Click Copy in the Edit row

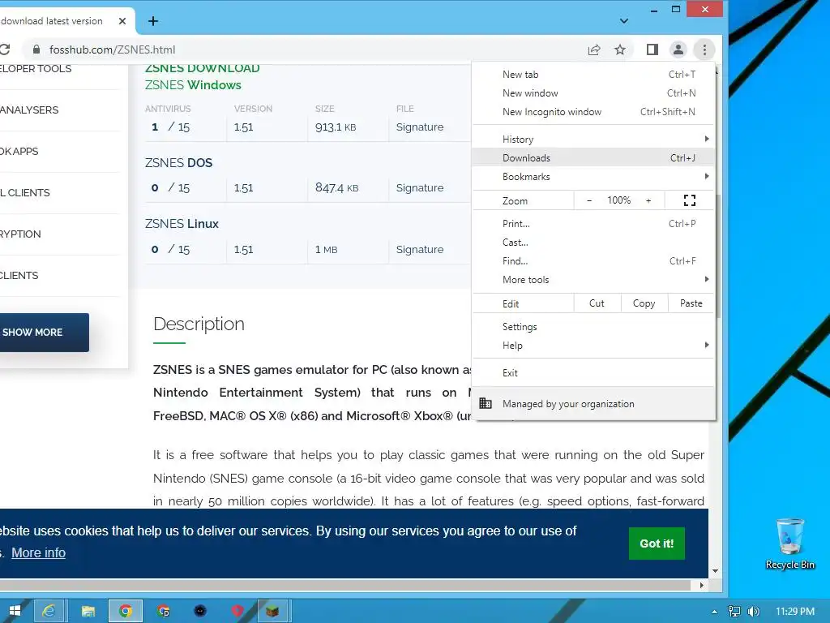pyautogui.click(x=643, y=303)
